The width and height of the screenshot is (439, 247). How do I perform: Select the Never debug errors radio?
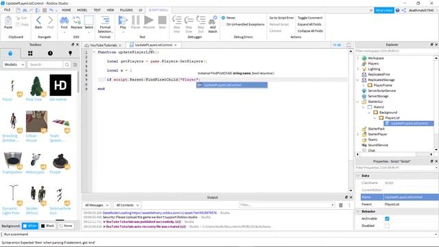point(223,18)
